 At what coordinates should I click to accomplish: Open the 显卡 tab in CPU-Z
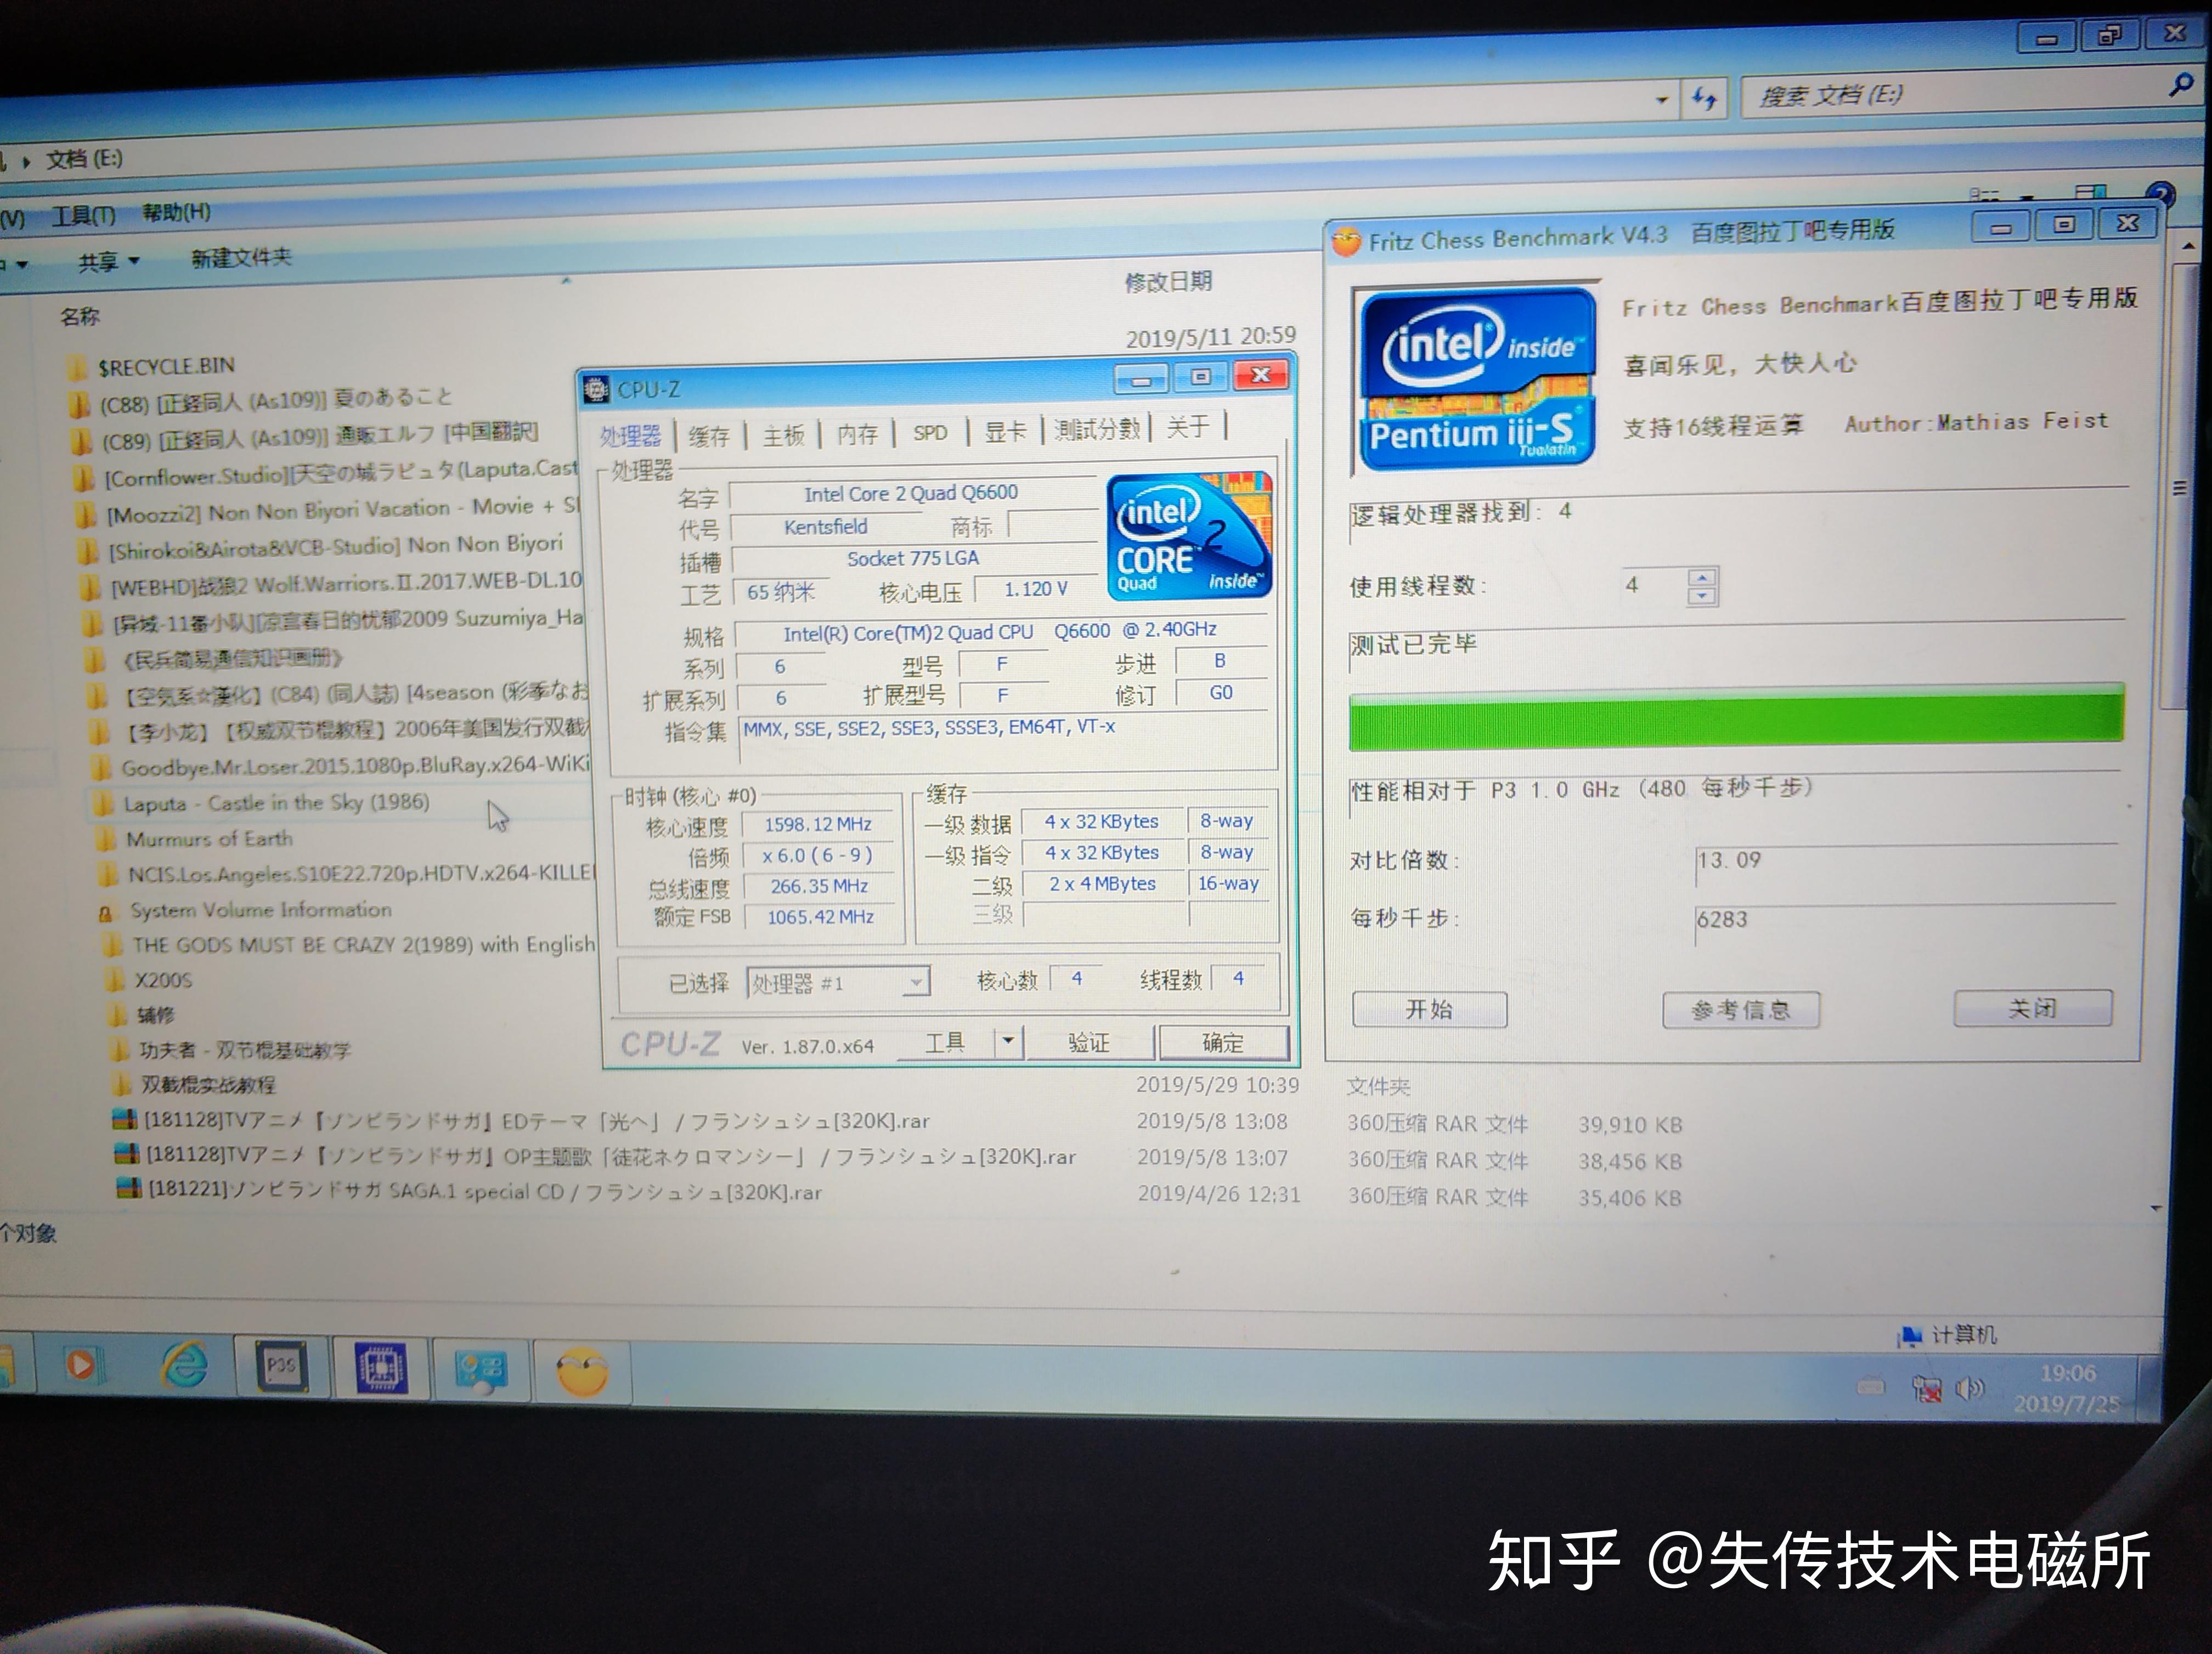(1005, 432)
